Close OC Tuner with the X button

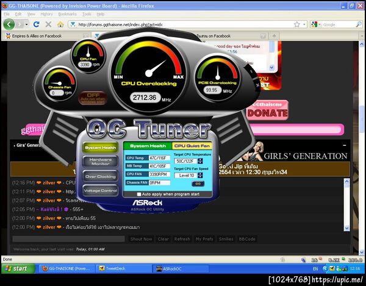coord(257,85)
